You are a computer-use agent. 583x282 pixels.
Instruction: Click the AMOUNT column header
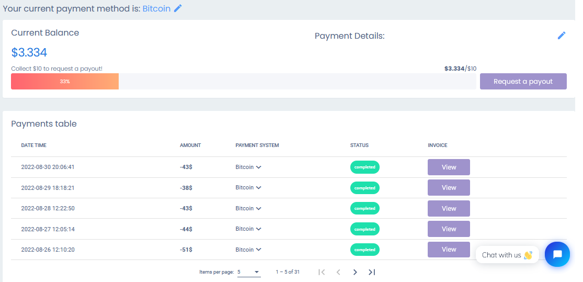[190, 145]
